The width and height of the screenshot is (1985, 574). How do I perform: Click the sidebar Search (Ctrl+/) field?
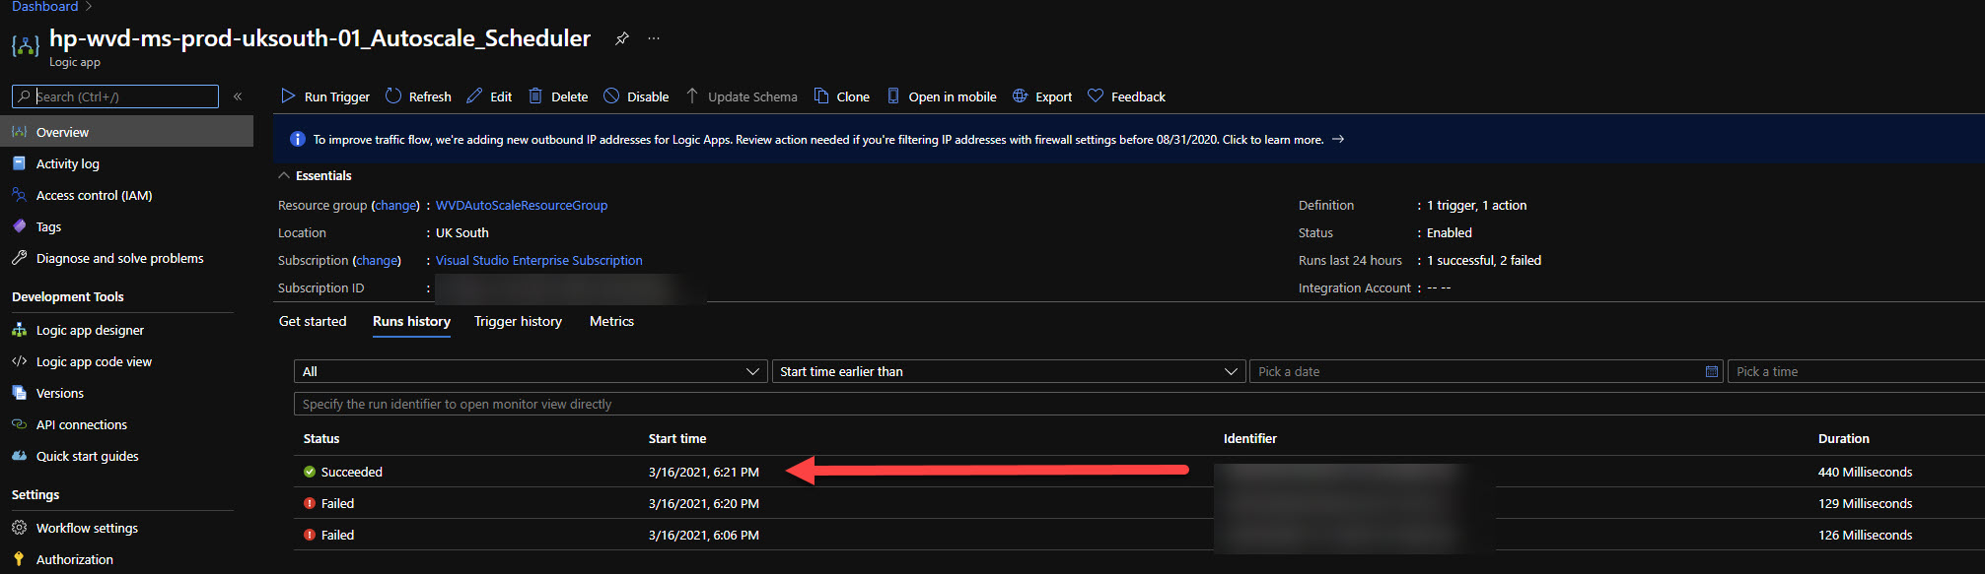click(115, 96)
